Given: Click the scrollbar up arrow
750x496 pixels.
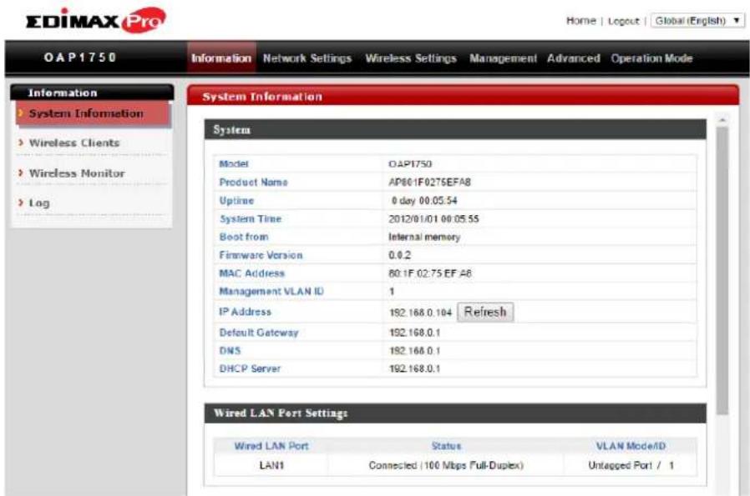Looking at the screenshot, I should tap(722, 120).
